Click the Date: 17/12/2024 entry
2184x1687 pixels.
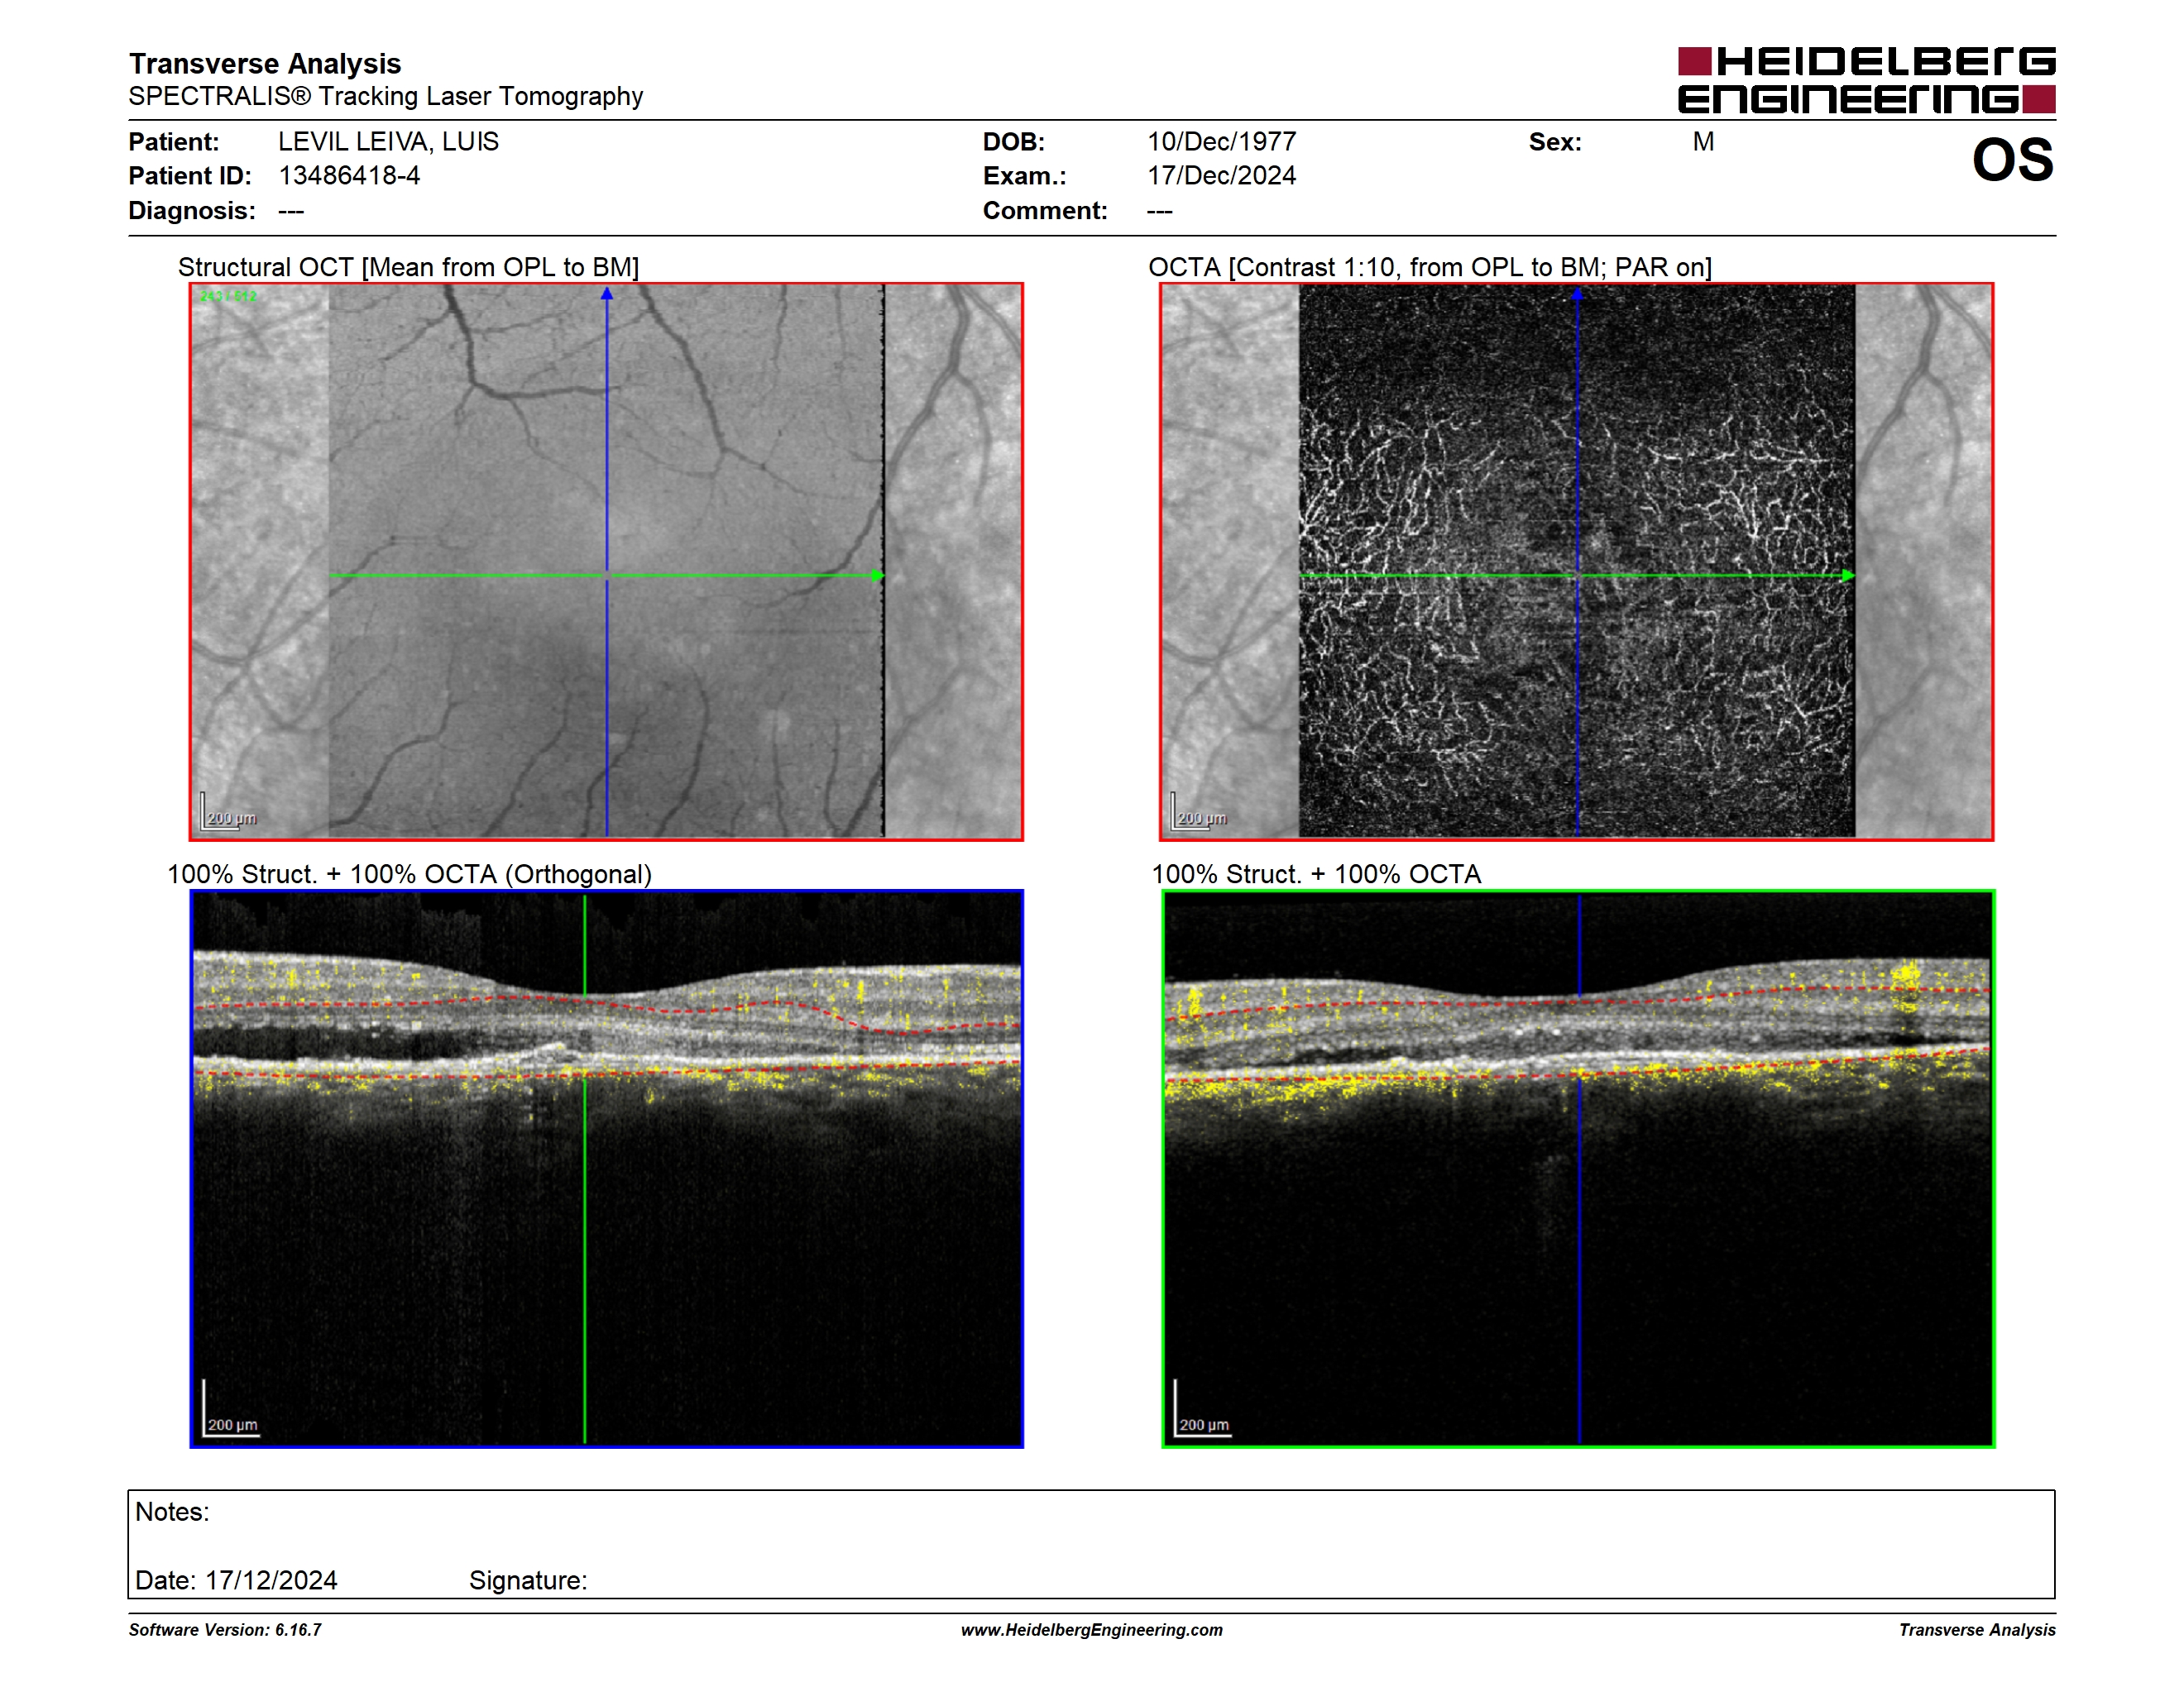coord(236,1581)
